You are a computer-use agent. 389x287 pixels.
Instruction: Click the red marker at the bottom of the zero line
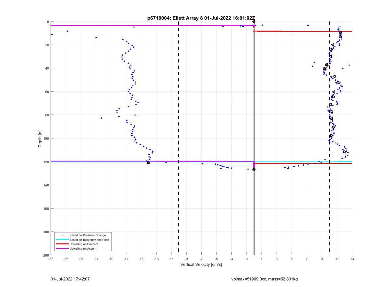[x=254, y=169]
